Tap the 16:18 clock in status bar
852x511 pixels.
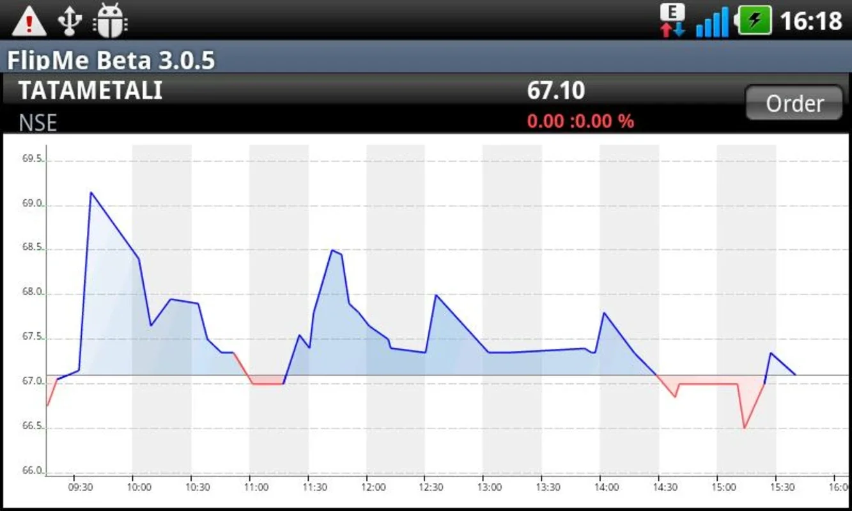[811, 21]
